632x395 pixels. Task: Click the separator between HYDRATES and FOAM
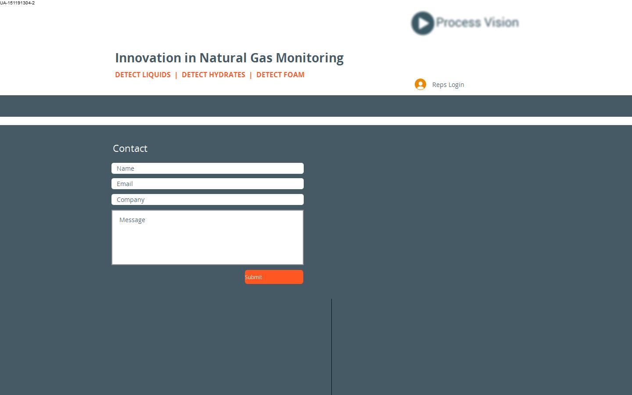[251, 75]
